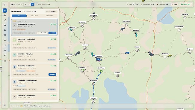Image resolution: width=195 pixels, height=110 pixels.
Task: Select the Fenwick to Ironvale contract title
Action: [25, 54]
